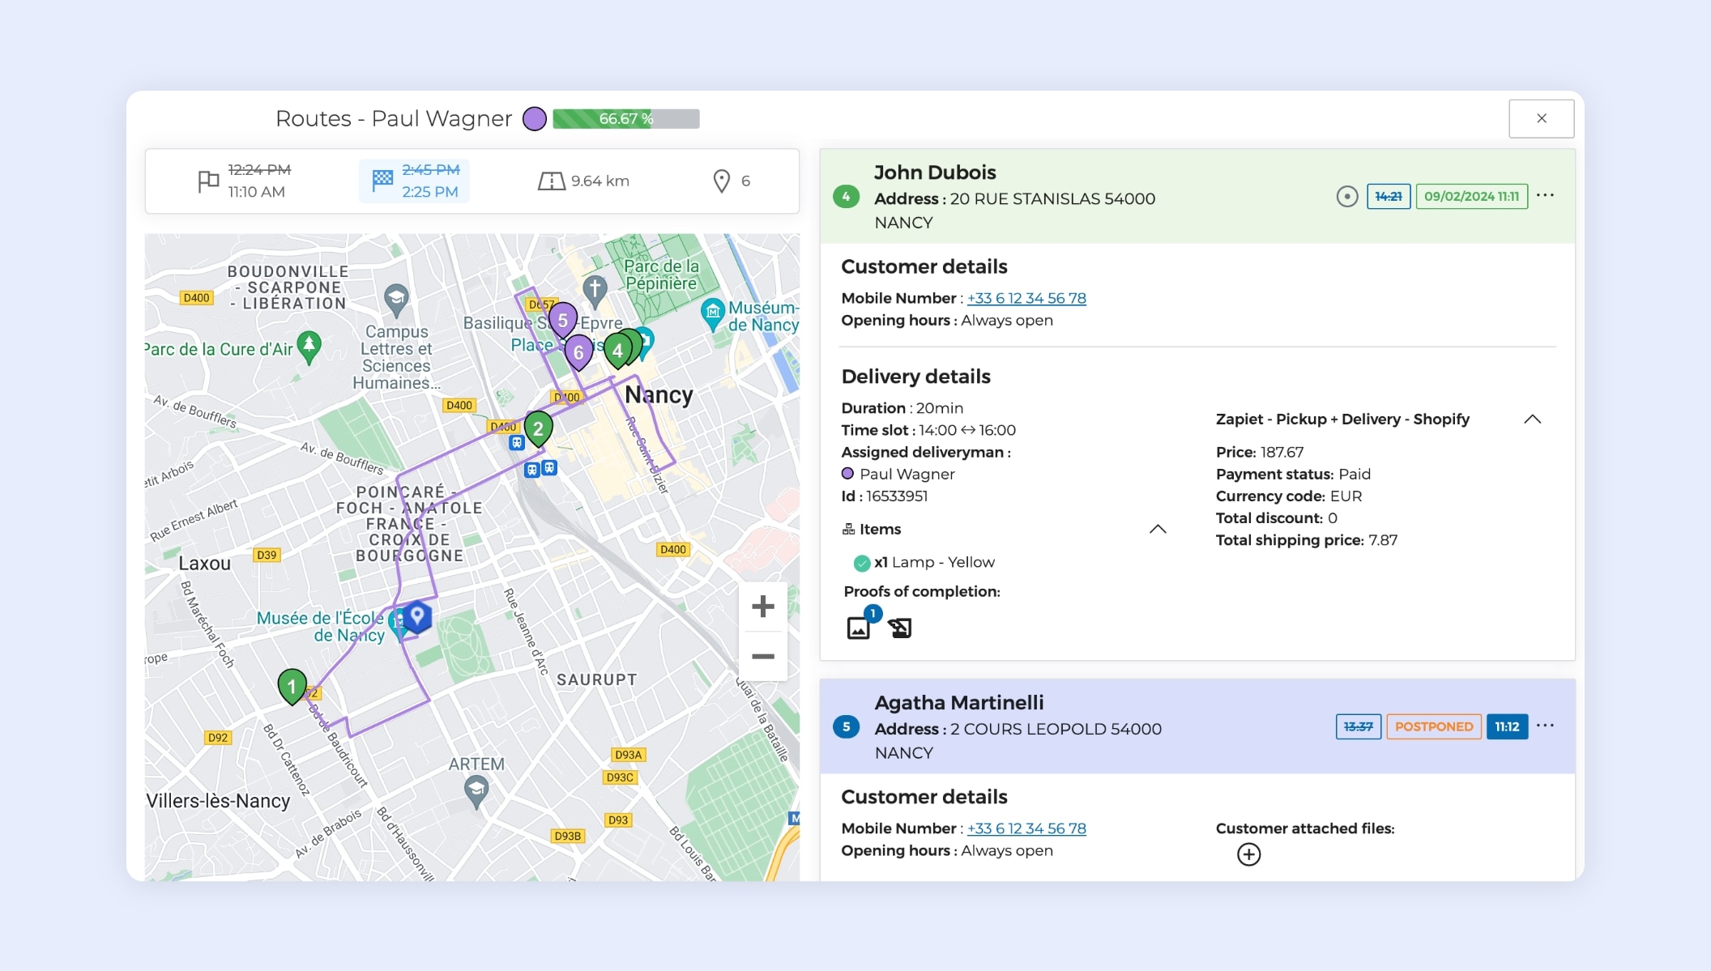Screen dimensions: 1711x971
Task: Click the add customer attached file plus icon
Action: coord(1248,854)
